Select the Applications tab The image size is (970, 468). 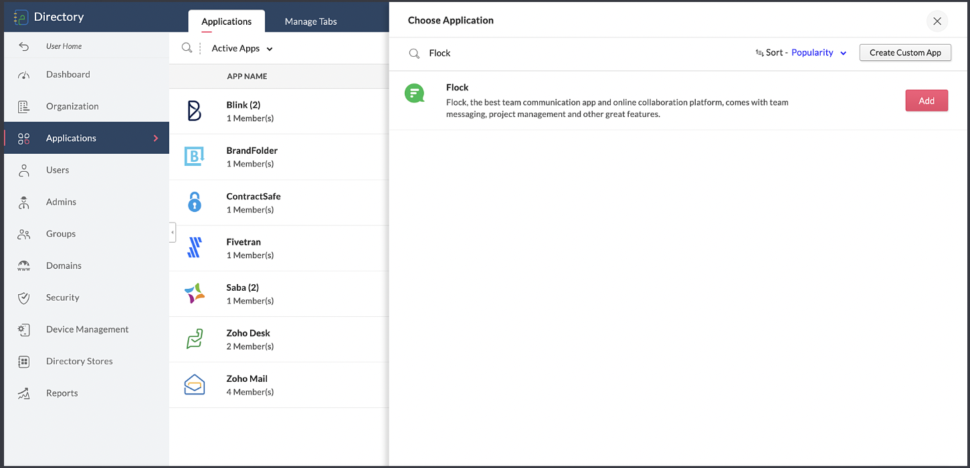(x=226, y=21)
